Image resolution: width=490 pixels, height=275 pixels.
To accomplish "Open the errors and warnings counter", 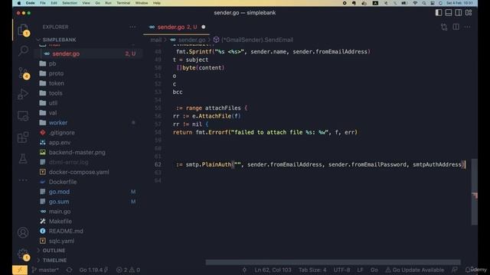I will [x=128, y=270].
